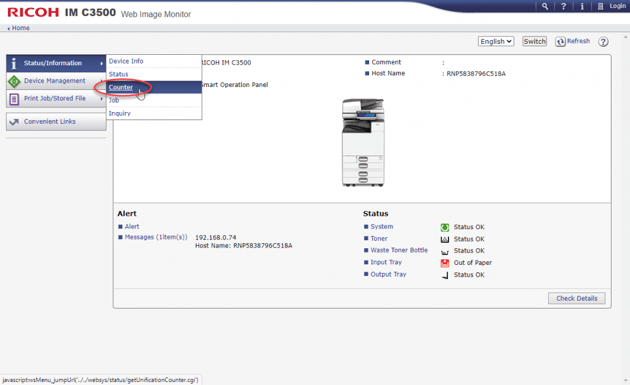Click the Waste Toner Bottle status icon

tap(445, 252)
